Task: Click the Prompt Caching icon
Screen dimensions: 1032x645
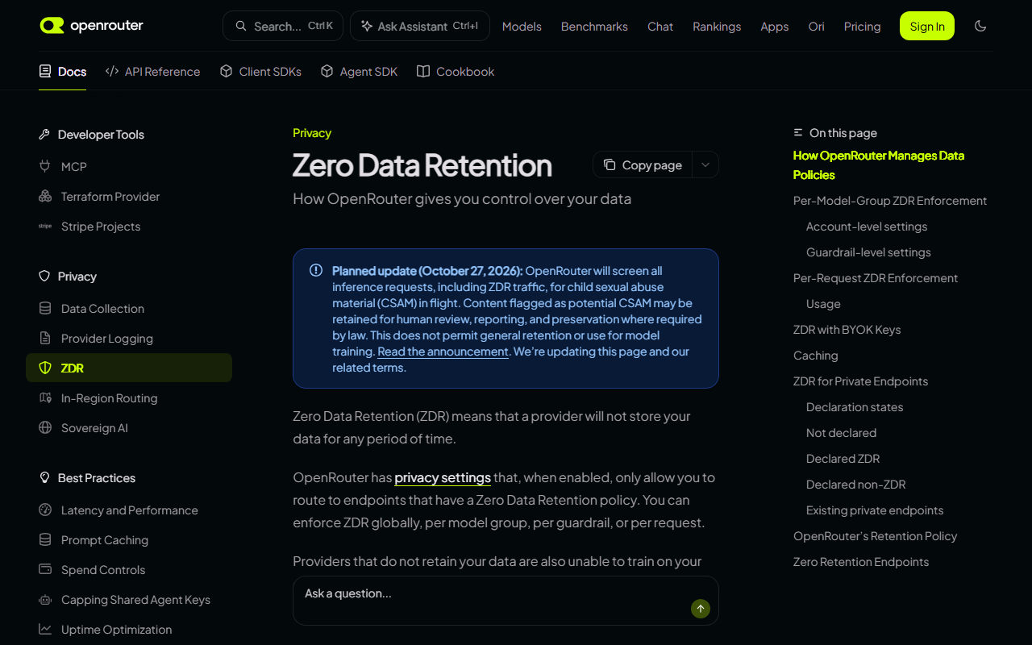Action: (x=45, y=539)
